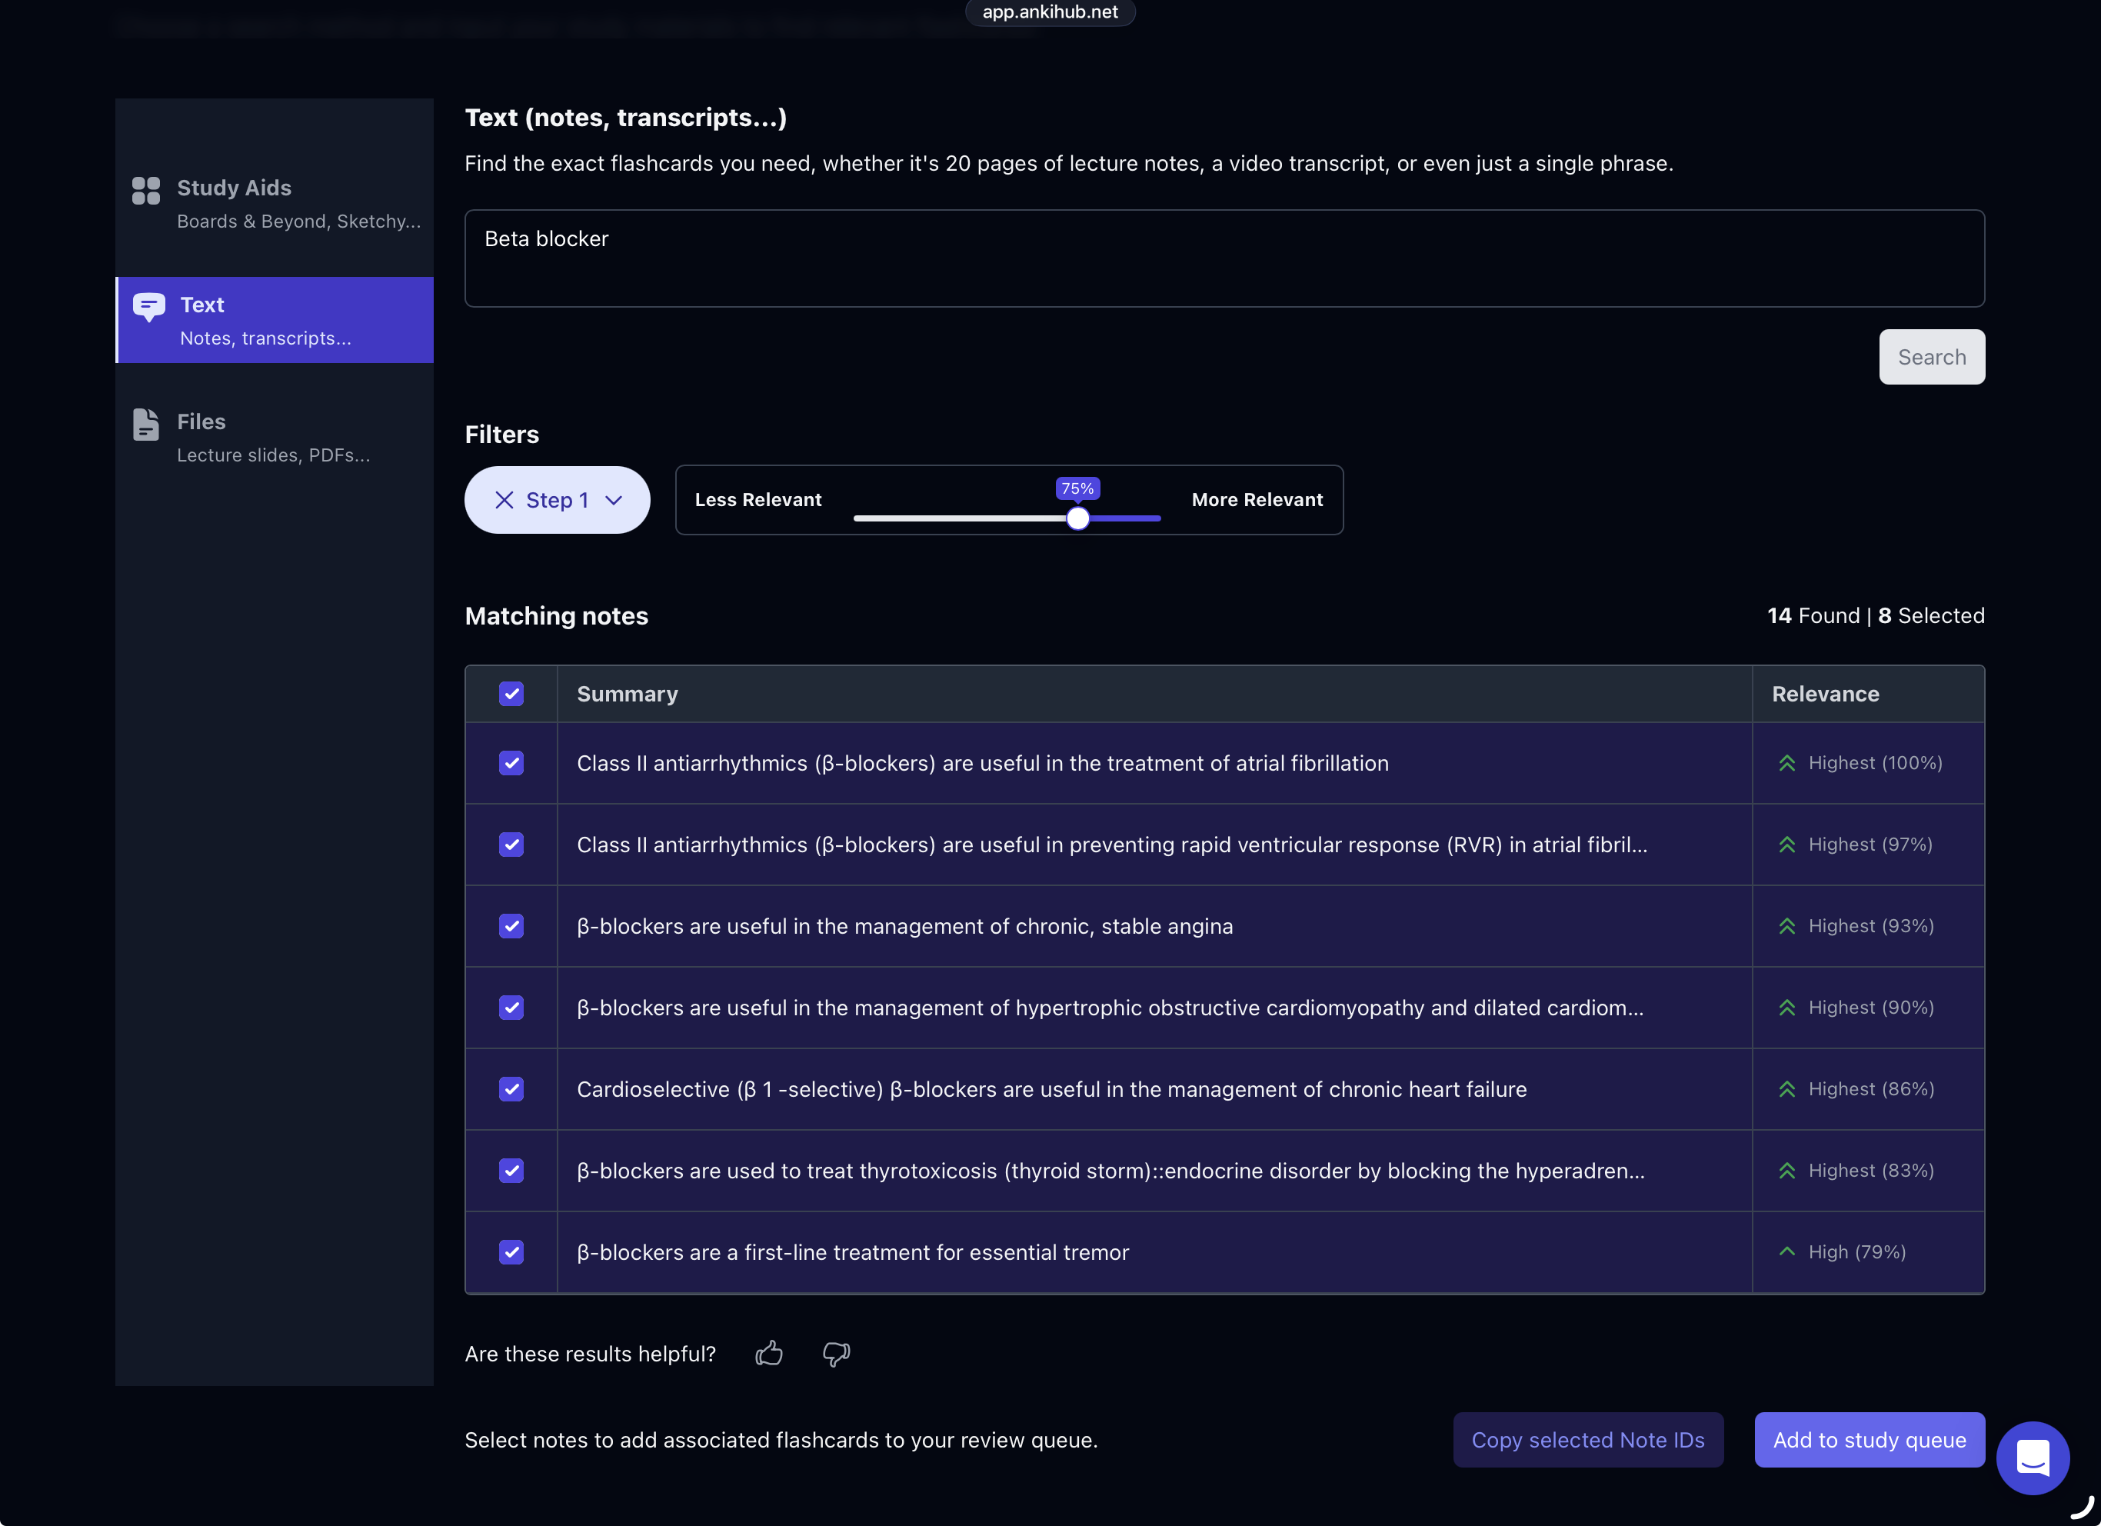Remove the Step 1 filter via X
The image size is (2101, 1526).
coord(504,500)
